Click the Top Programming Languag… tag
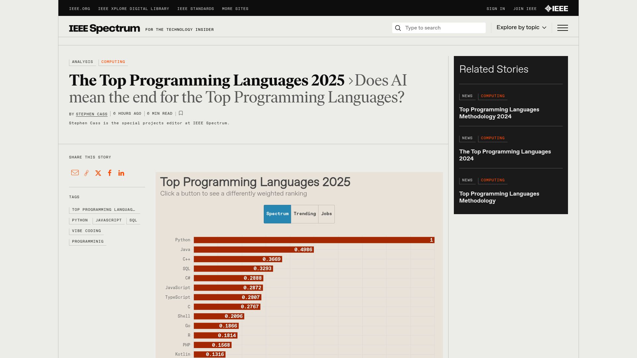The image size is (637, 358). tap(104, 210)
